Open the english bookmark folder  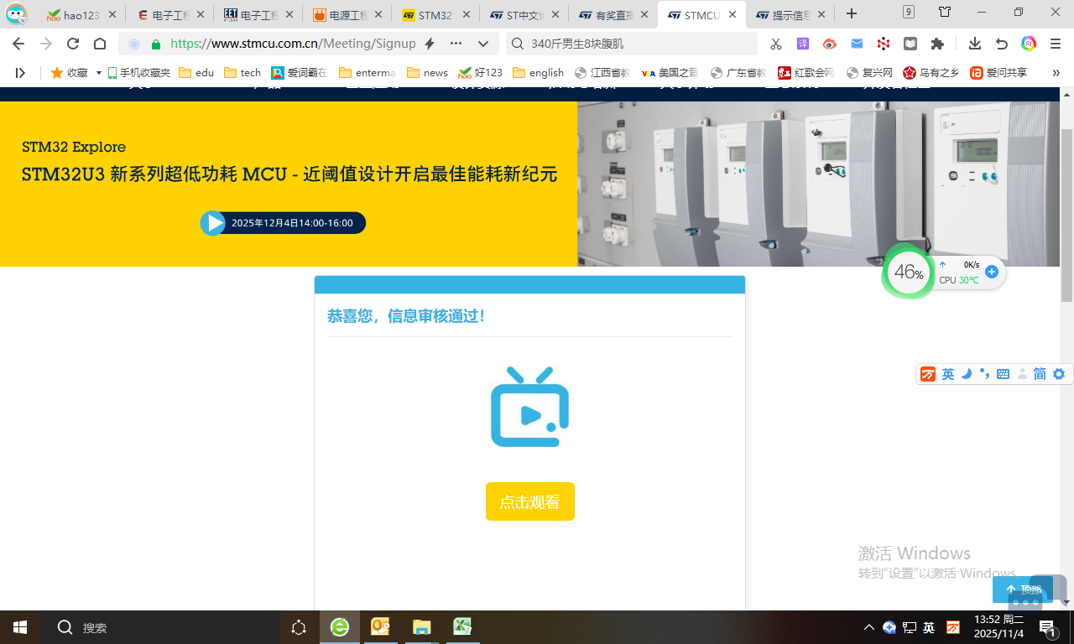pos(538,73)
